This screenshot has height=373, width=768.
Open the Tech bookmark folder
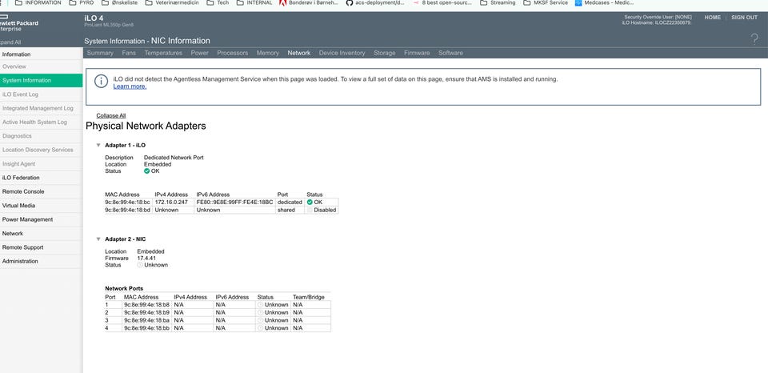tap(218, 3)
